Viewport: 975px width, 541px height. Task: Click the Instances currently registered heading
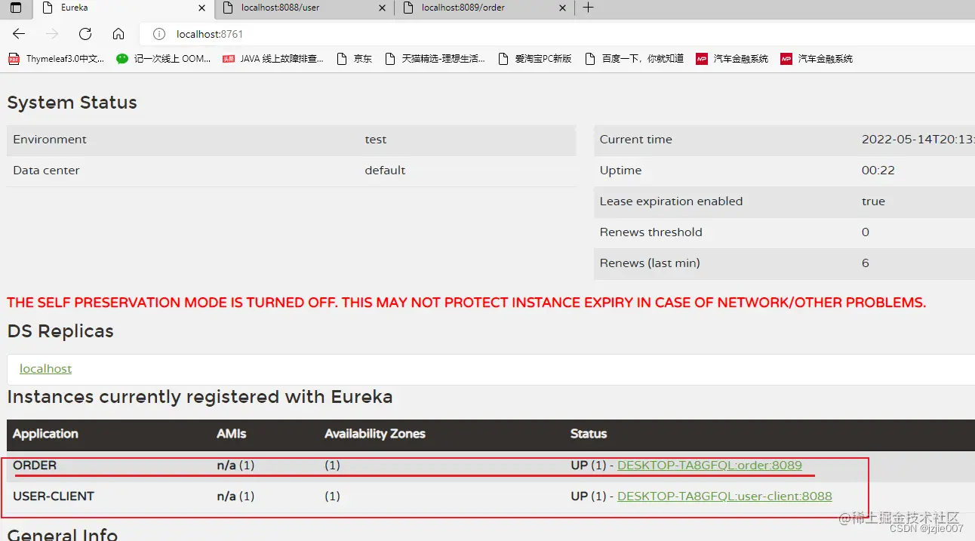pyautogui.click(x=200, y=397)
